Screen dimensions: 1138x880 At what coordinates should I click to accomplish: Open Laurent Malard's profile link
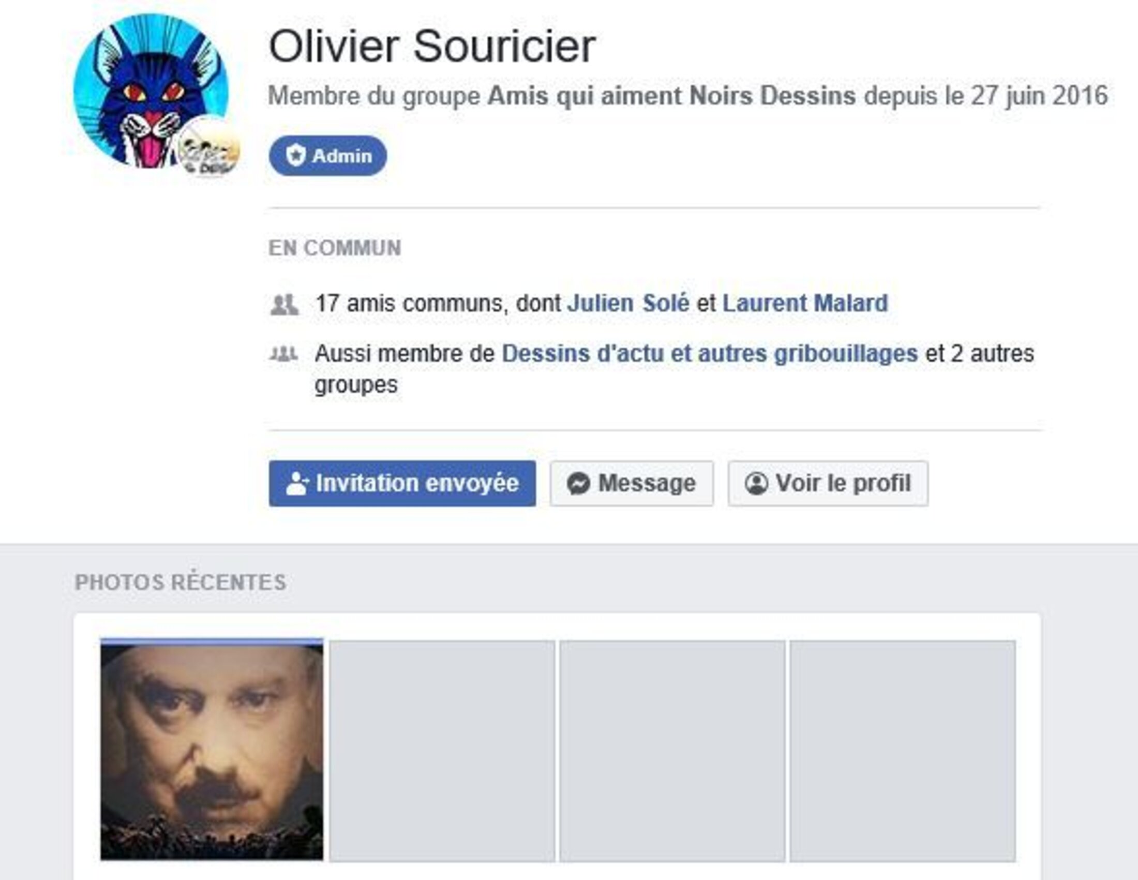[805, 303]
